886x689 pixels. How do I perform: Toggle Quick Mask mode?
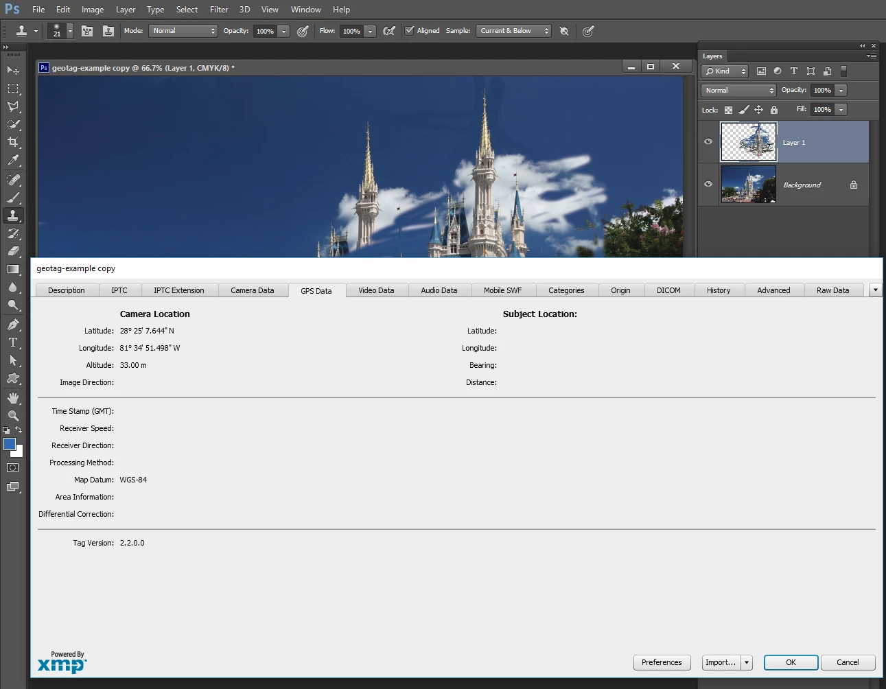click(x=13, y=468)
